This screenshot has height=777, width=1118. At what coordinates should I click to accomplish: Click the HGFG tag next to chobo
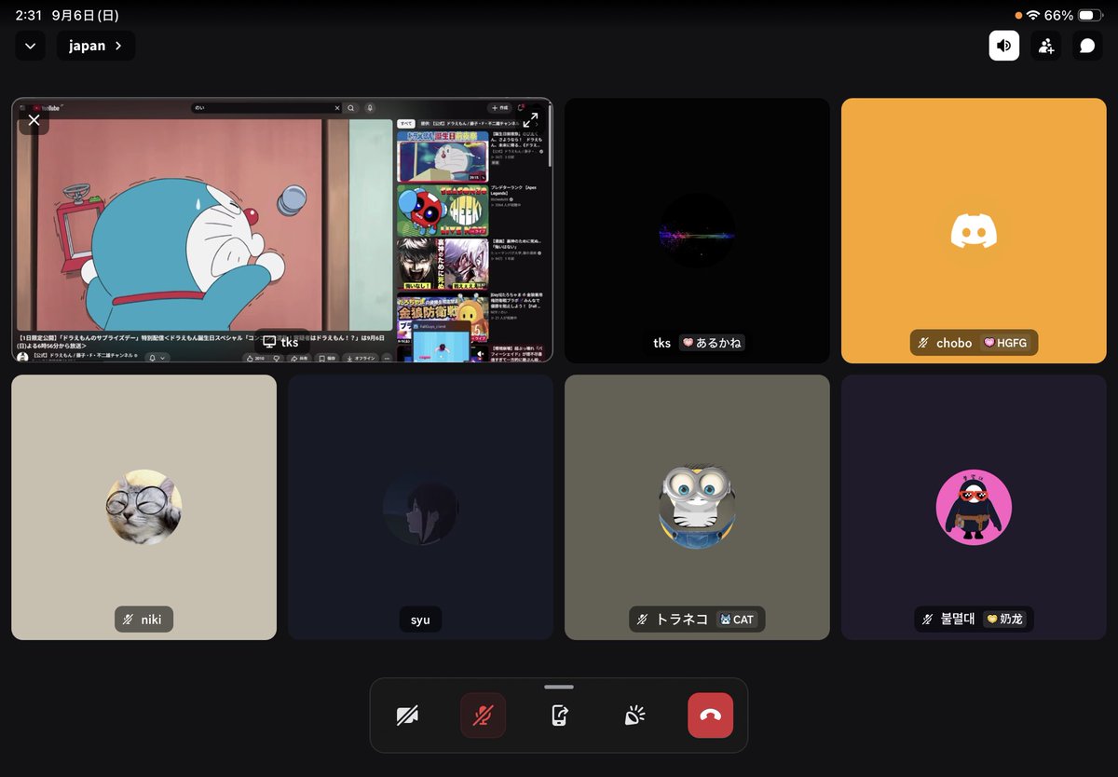click(1004, 343)
